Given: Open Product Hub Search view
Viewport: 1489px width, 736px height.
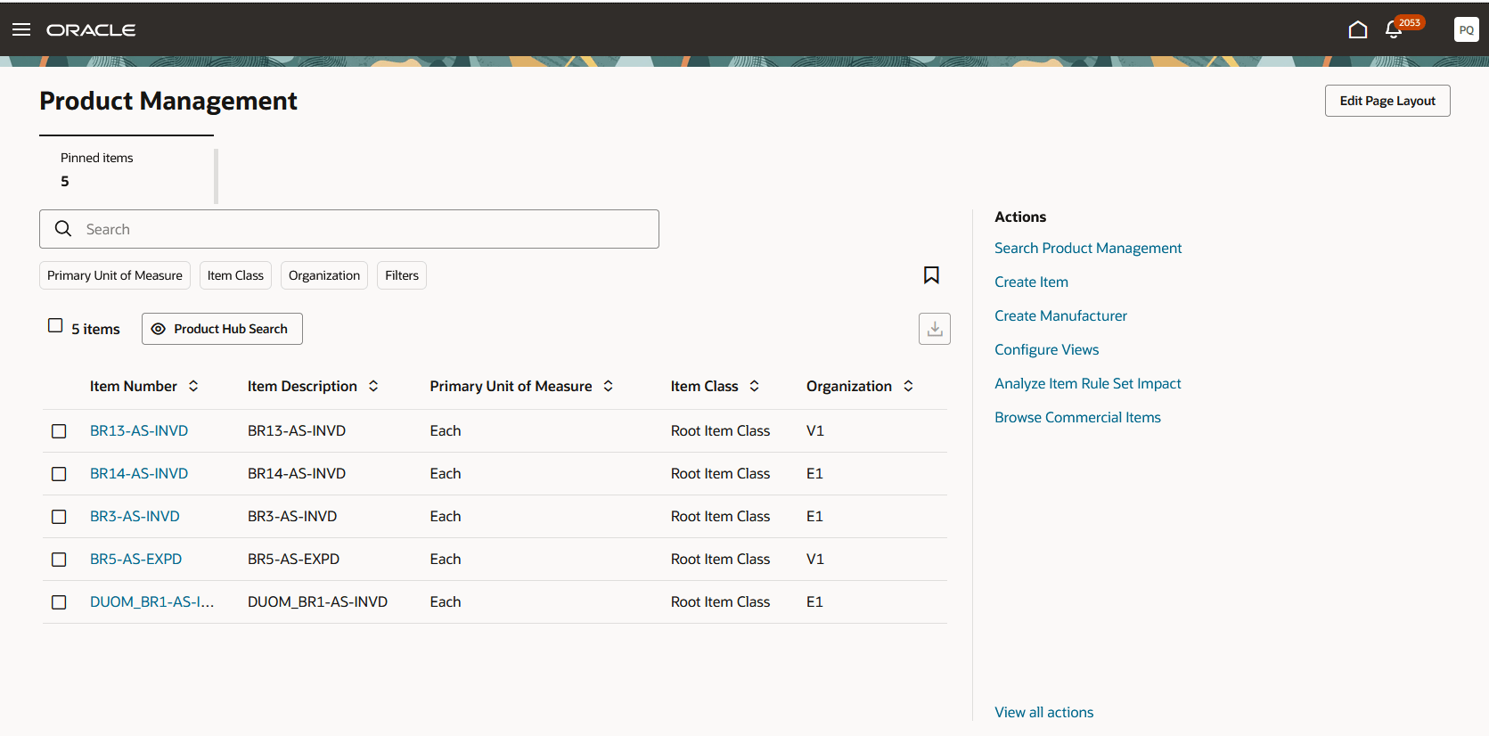Looking at the screenshot, I should 222,329.
